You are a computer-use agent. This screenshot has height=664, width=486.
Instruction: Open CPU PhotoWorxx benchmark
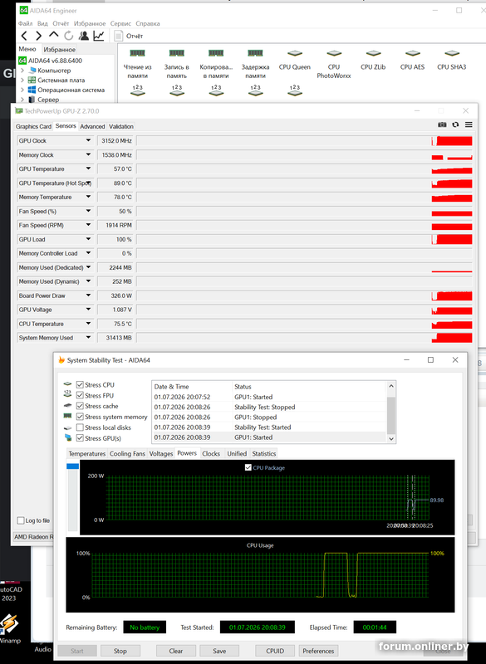(334, 64)
